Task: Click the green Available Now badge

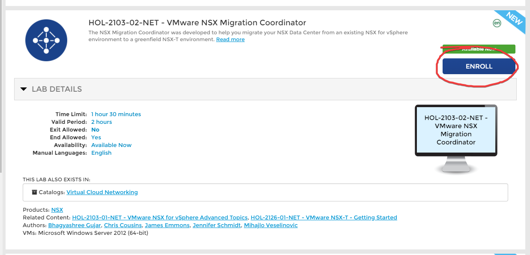Action: (478, 49)
